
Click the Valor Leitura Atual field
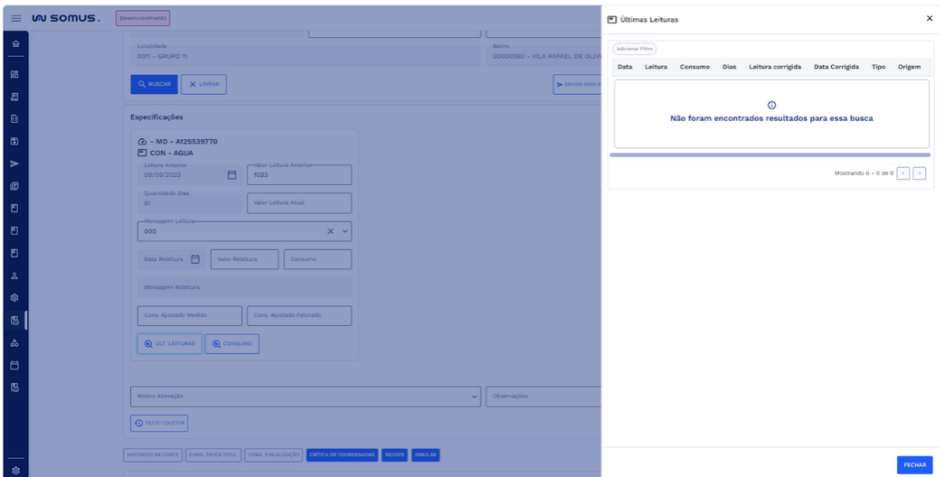tap(298, 203)
